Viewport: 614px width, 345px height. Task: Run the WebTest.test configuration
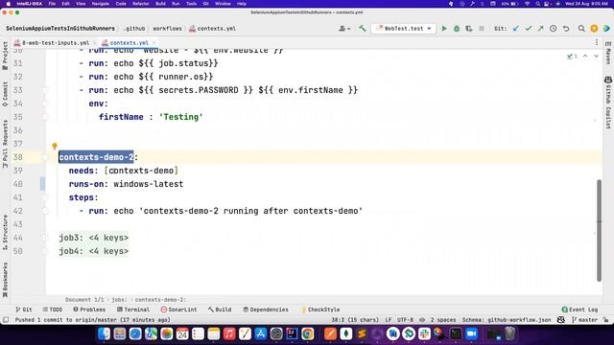pos(444,28)
